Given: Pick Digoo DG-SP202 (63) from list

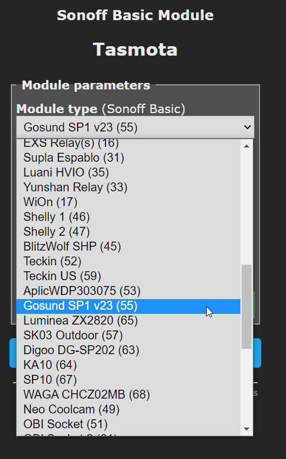Looking at the screenshot, I should 128,351.
